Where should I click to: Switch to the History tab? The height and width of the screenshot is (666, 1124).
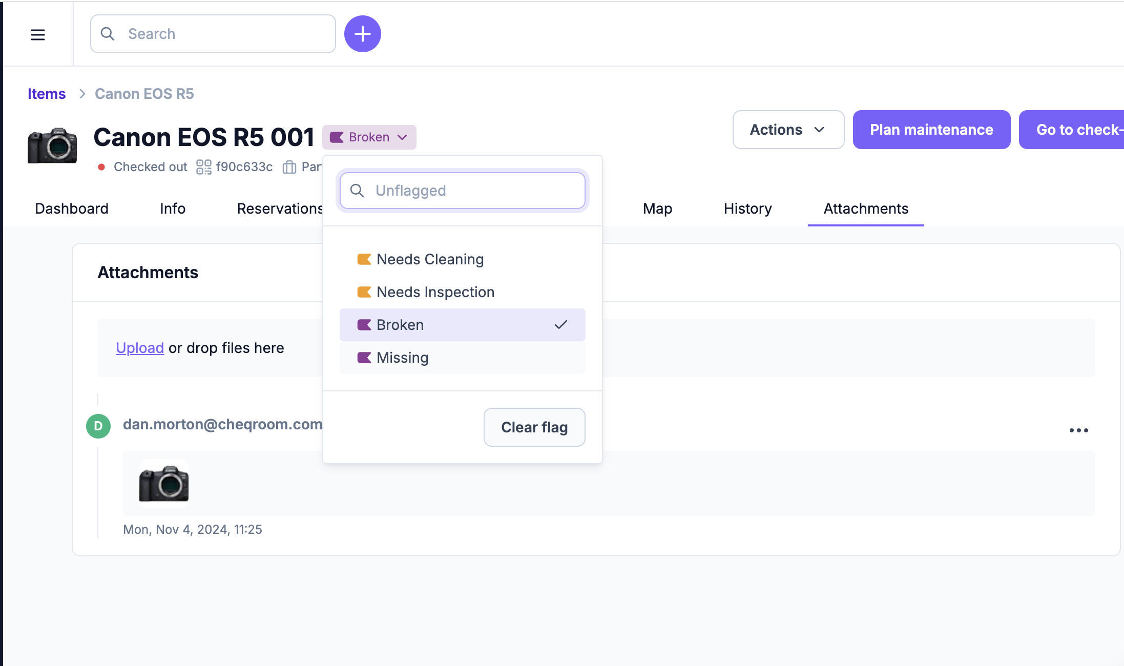pyautogui.click(x=748, y=209)
